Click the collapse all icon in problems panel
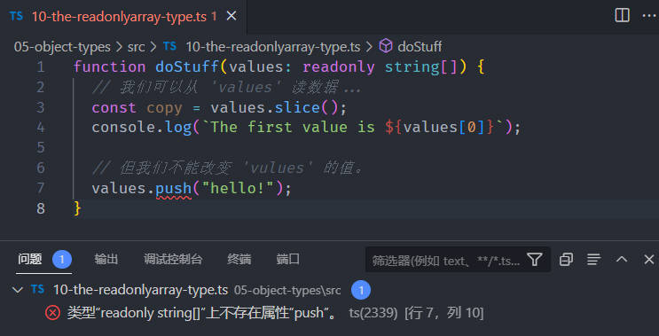The width and height of the screenshot is (659, 336). click(x=566, y=260)
